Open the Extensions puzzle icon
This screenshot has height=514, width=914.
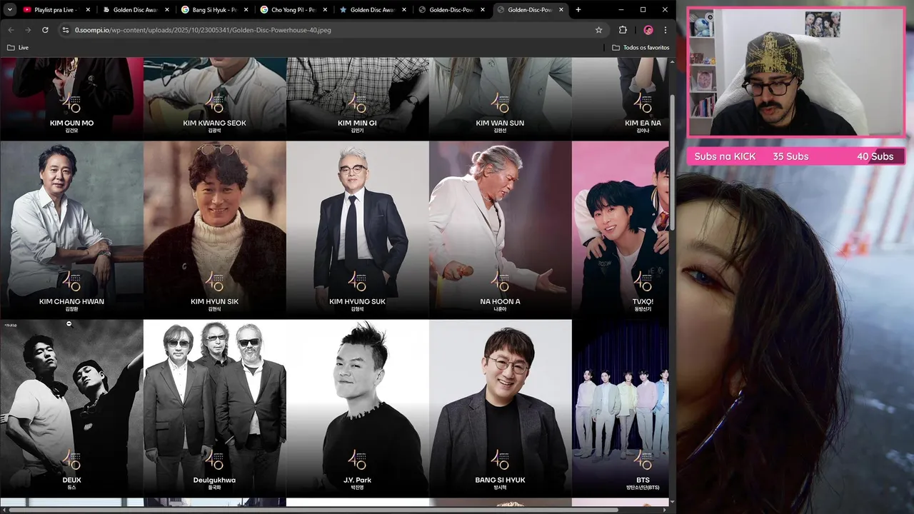click(x=623, y=30)
